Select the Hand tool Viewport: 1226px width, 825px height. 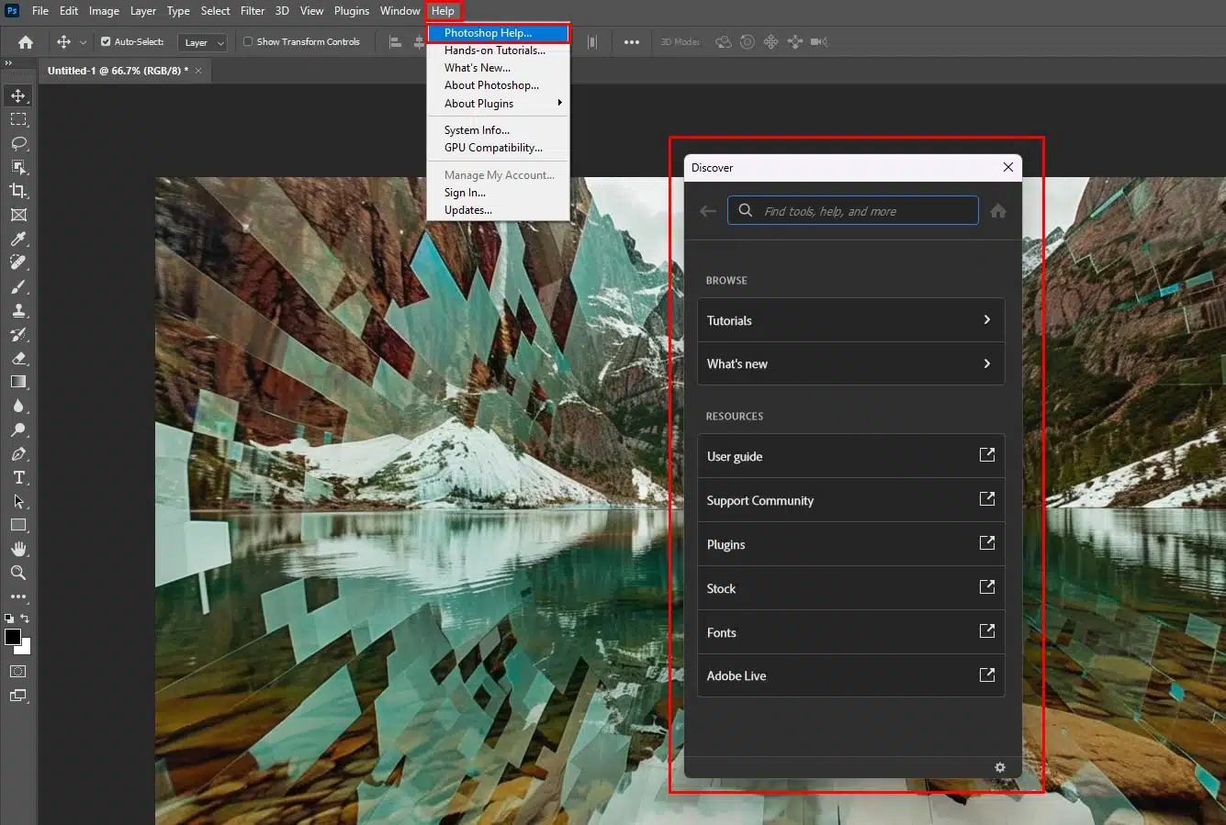[x=18, y=549]
